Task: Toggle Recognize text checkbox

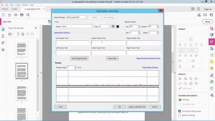Action: pyautogui.click(x=179, y=104)
